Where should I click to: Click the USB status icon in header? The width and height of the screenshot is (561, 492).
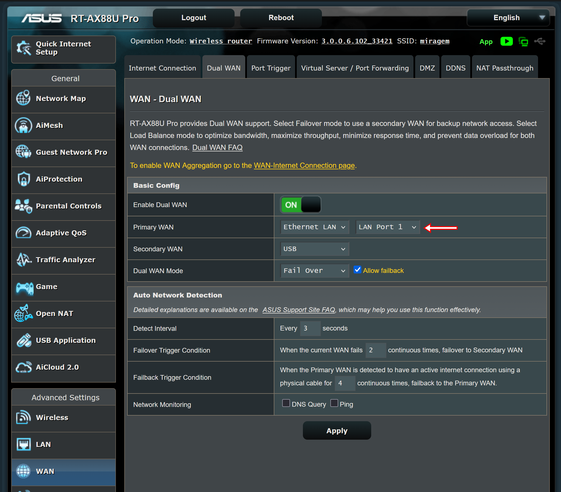pyautogui.click(x=539, y=41)
